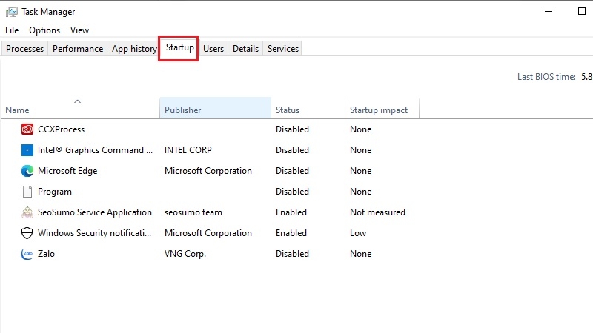Click the Windows Security shield icon
Image resolution: width=593 pixels, height=333 pixels.
tap(27, 233)
